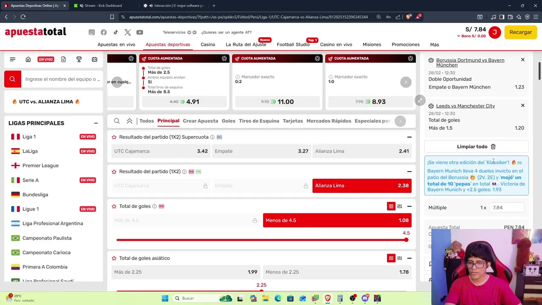Open La Ruta del Ajuste menu
The image size is (542, 305).
click(246, 44)
